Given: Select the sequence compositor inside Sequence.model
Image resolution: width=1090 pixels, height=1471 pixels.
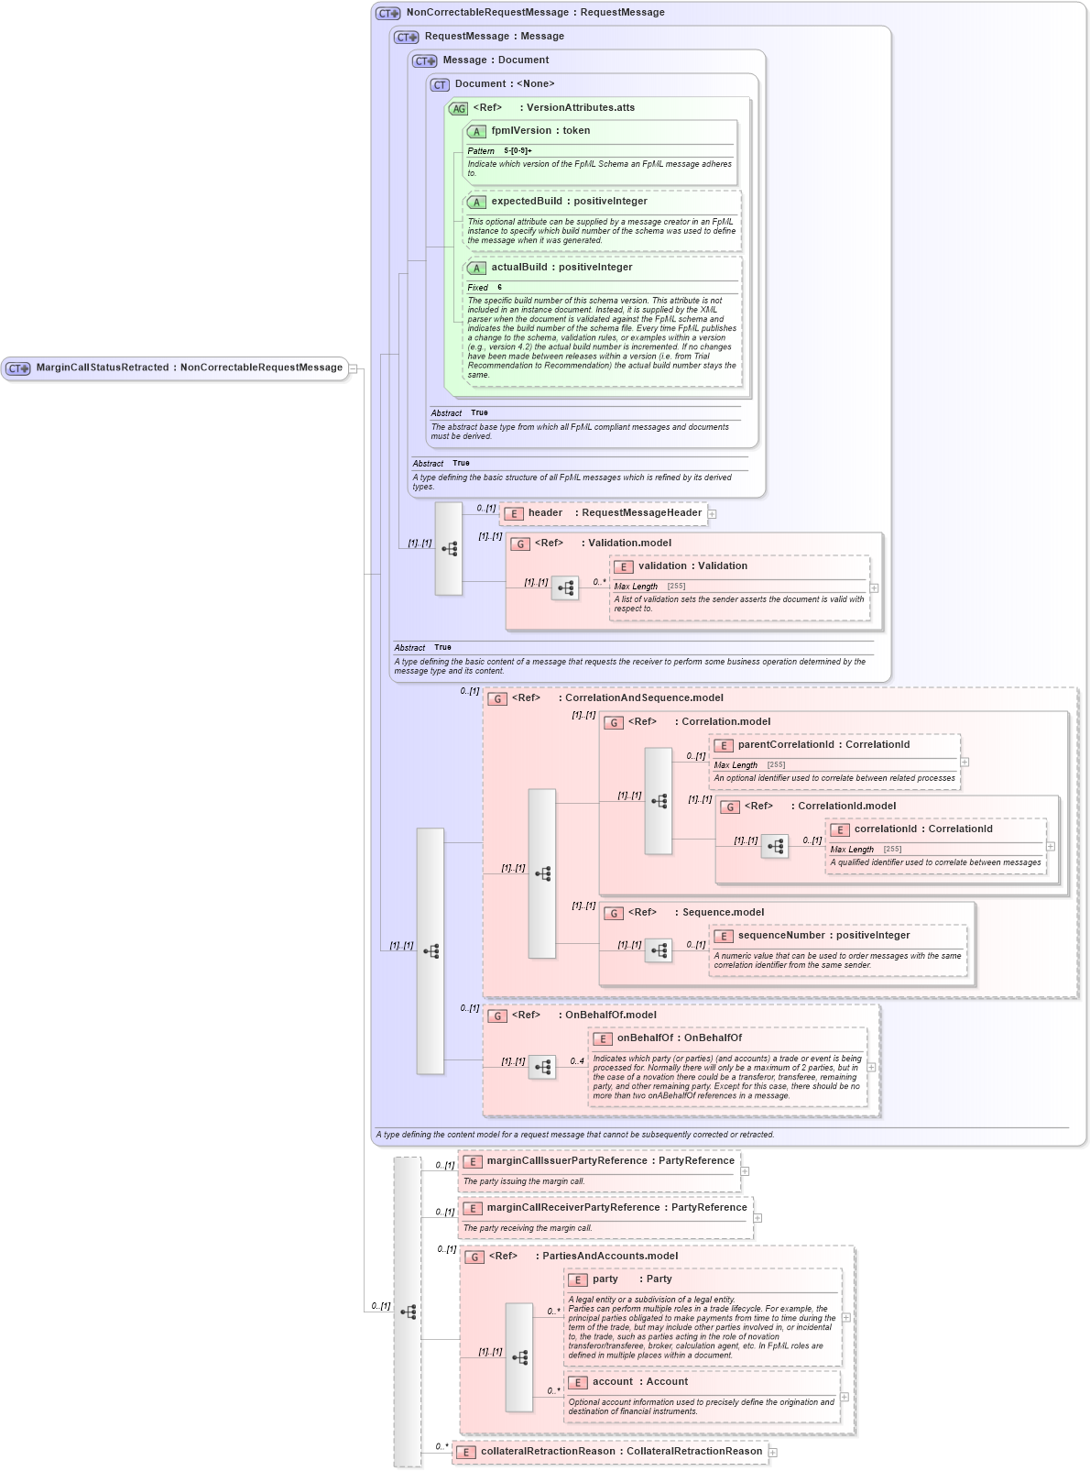Looking at the screenshot, I should point(659,951).
